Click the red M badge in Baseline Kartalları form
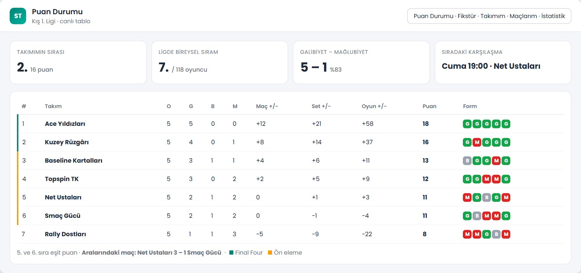This screenshot has width=581, height=273. [496, 160]
